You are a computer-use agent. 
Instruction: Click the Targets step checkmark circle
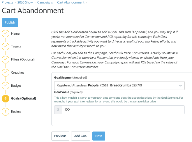point(6,47)
